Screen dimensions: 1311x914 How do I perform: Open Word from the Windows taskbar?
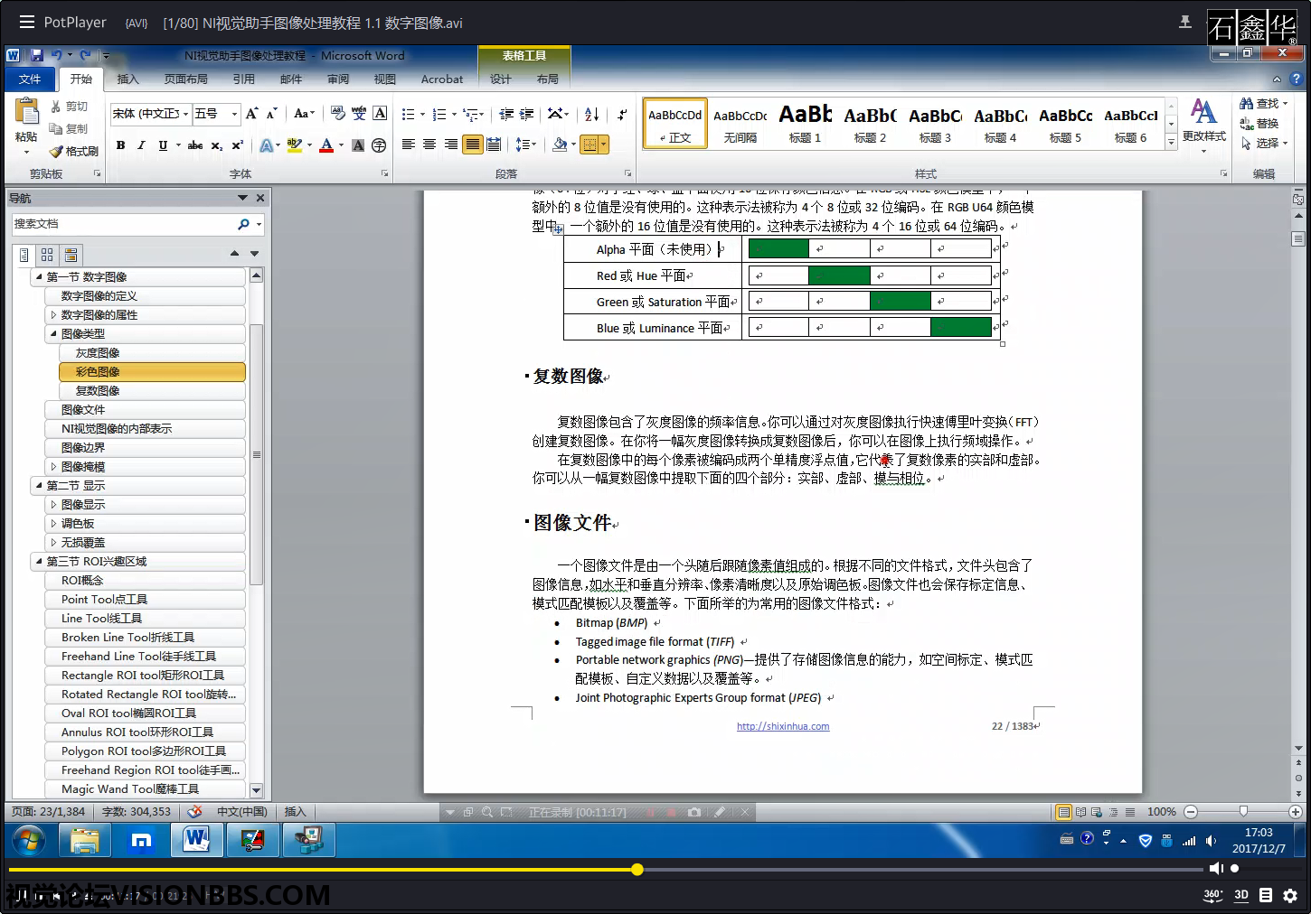[196, 840]
